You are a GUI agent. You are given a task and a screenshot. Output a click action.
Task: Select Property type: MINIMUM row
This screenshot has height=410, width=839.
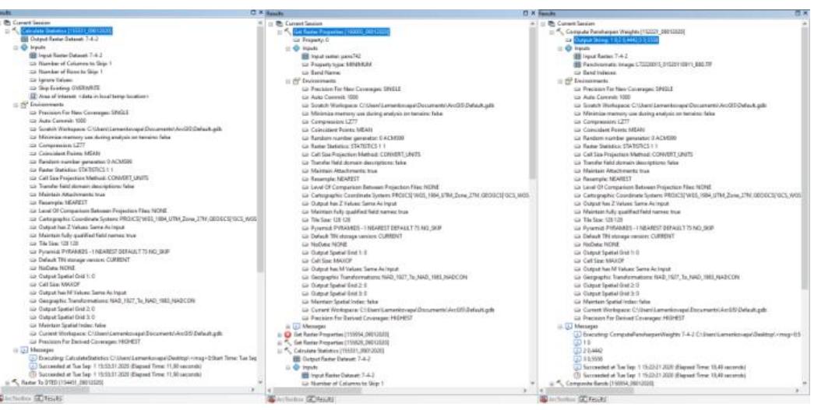click(x=341, y=64)
